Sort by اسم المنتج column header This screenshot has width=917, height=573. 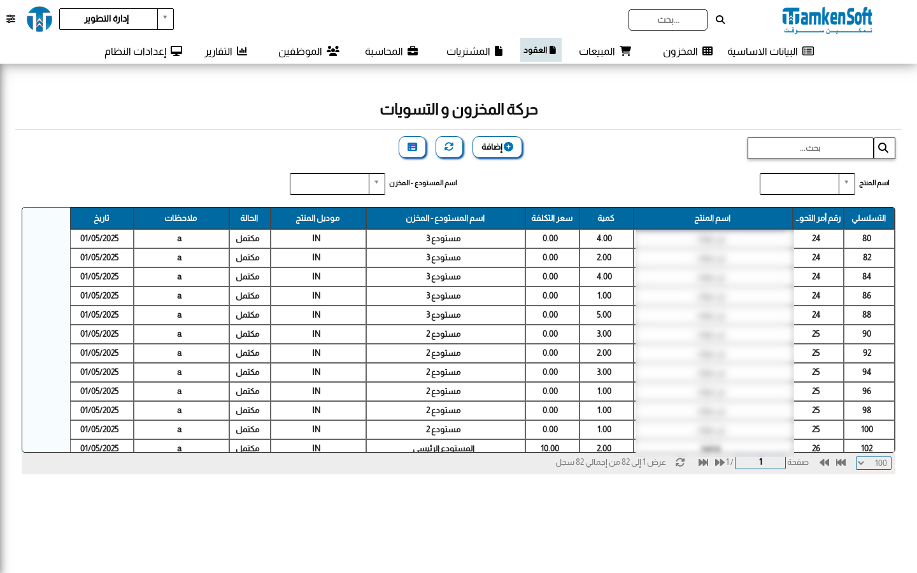[x=713, y=218]
